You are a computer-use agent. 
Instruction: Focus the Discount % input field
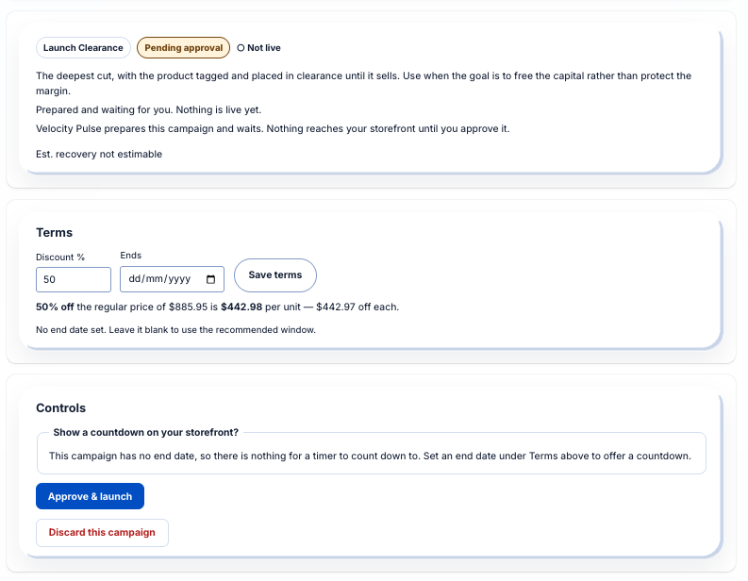(74, 279)
